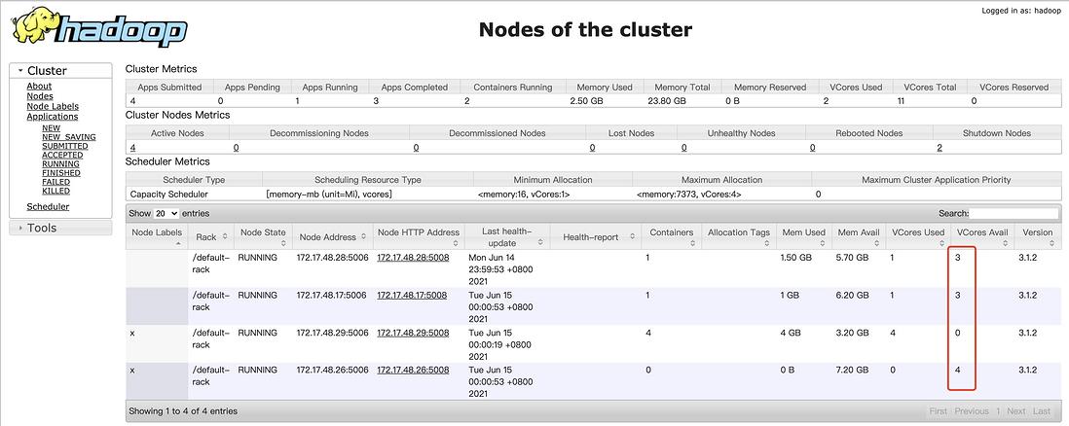Sort by Node Labels column
Image resolution: width=1069 pixels, height=426 pixels.
[x=157, y=235]
